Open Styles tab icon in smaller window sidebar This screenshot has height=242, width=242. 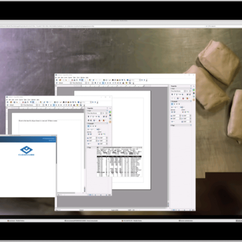point(110,115)
